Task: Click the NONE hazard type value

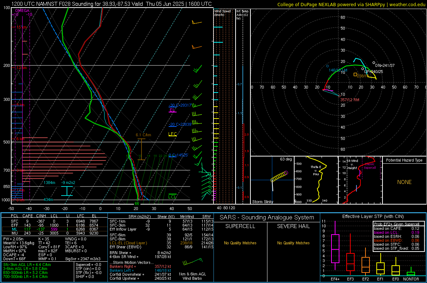Action: (405, 182)
